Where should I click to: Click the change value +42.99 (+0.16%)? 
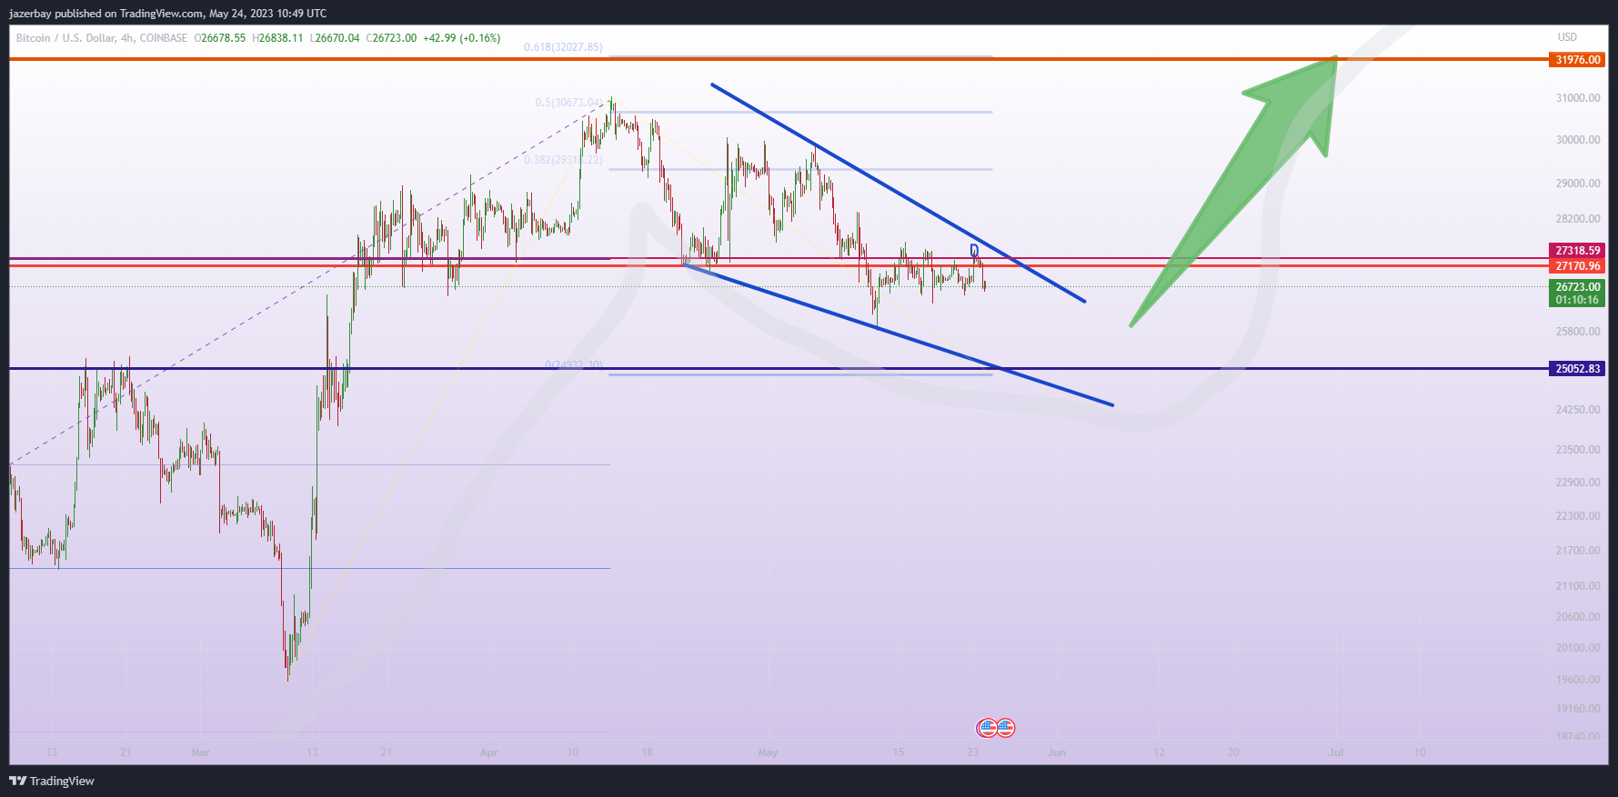462,38
